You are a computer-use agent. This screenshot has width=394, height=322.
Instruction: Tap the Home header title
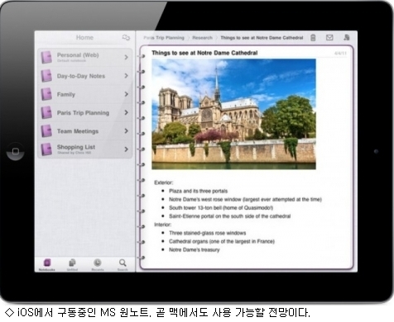coord(84,37)
